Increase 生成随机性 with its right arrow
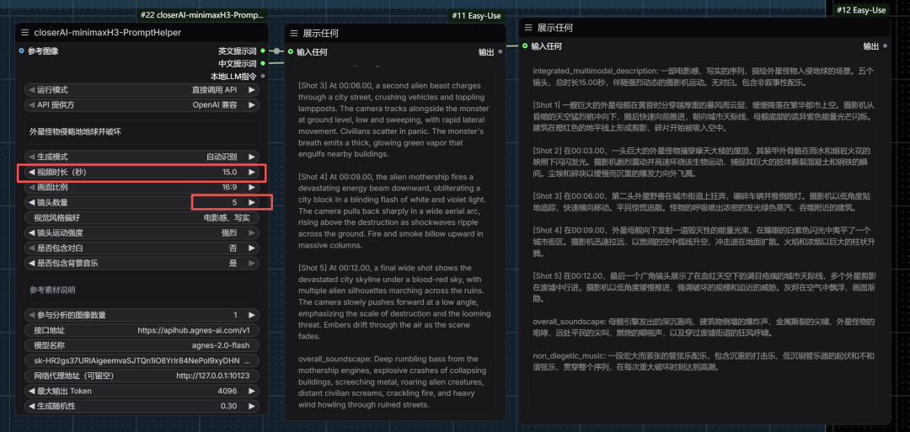Image resolution: width=910 pixels, height=432 pixels. [x=251, y=406]
